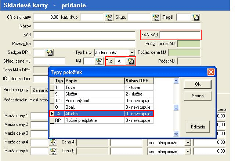Screen dimensions: 235x161
Task: Open lookup icon next to Kat. skup. field
Action: [109, 17]
